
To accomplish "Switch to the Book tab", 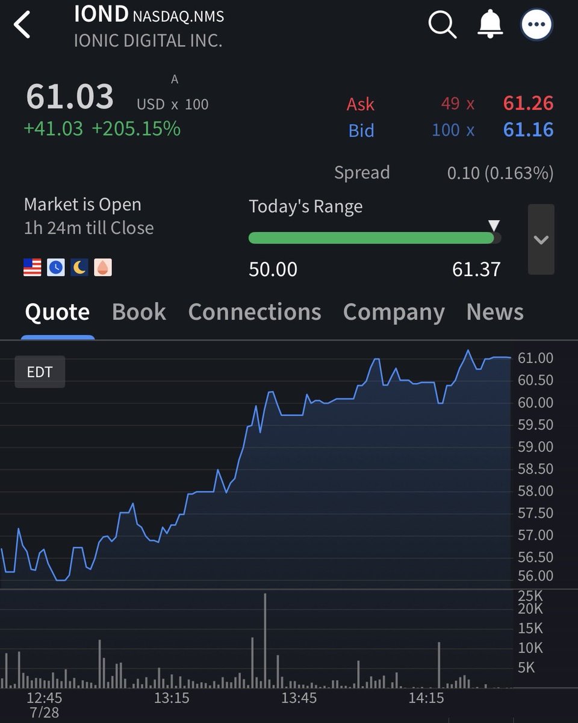I will (x=139, y=312).
